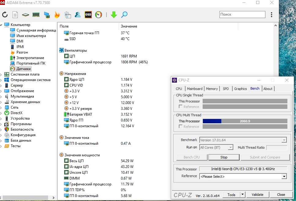Image resolution: width=296 pixels, height=201 pixels.
Task: Click the Refresh toolbar icon in AIDA64
Action: (5, 15)
